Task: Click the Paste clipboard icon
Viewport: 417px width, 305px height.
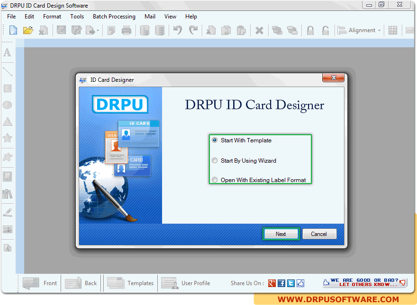Action: tap(241, 30)
